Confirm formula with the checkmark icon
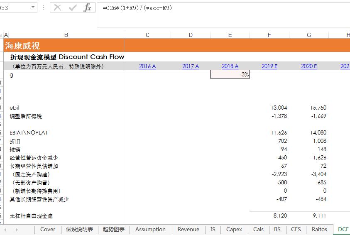The image size is (350, 235). [73, 8]
